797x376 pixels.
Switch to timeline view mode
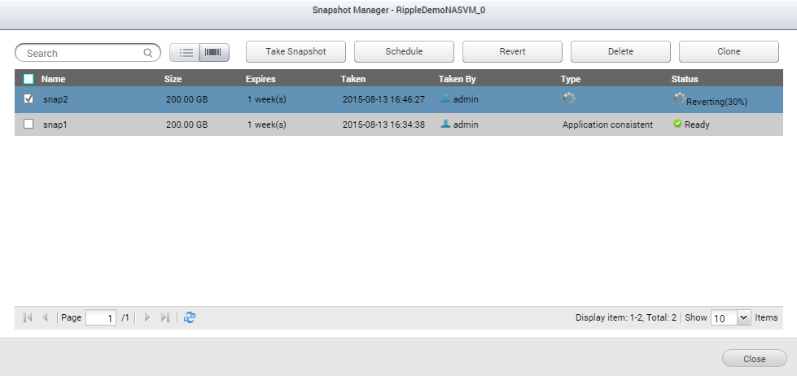coord(214,52)
